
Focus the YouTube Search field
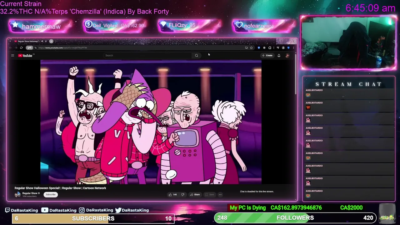(x=148, y=56)
